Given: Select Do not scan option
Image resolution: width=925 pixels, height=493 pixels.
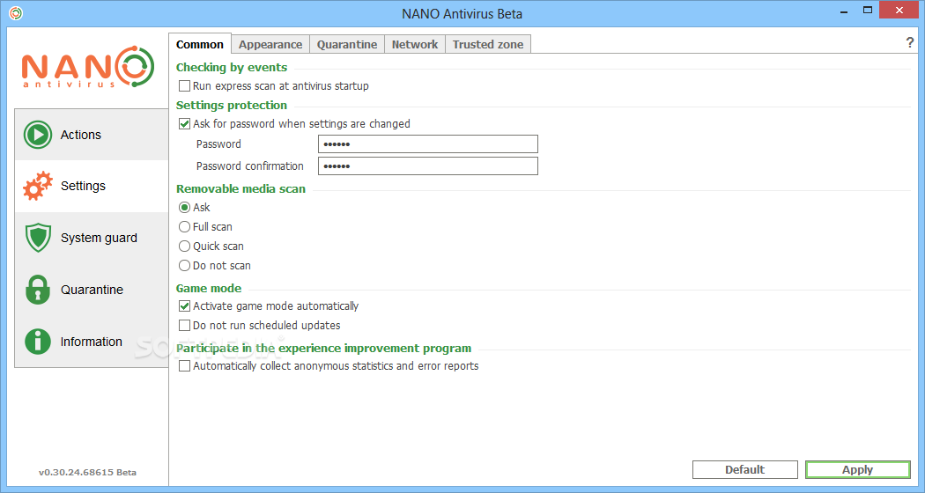Looking at the screenshot, I should pyautogui.click(x=185, y=266).
